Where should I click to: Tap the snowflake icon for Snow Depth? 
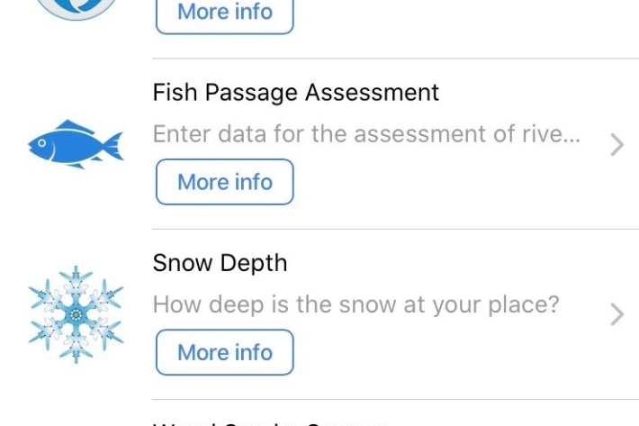click(x=75, y=314)
